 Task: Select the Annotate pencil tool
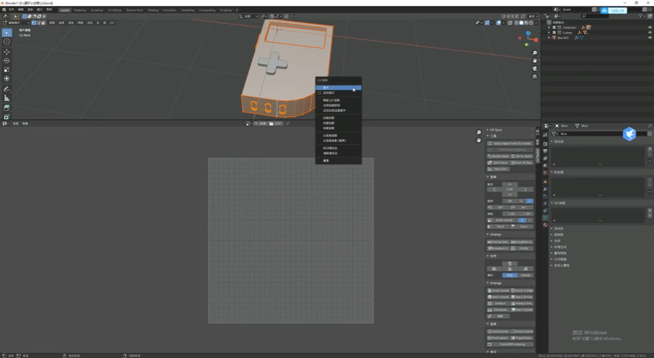tap(7, 89)
